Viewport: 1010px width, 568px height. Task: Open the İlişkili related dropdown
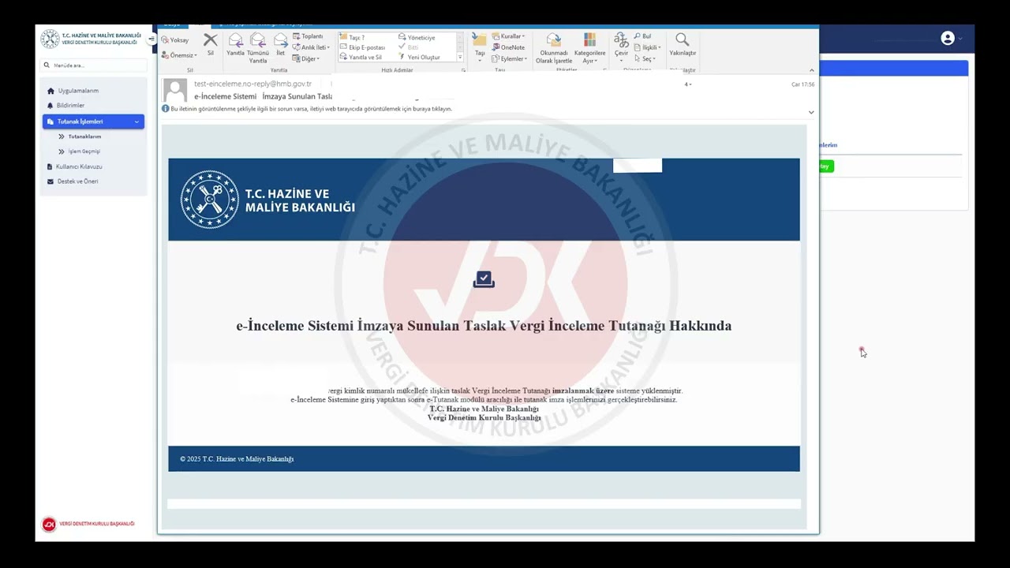click(648, 47)
